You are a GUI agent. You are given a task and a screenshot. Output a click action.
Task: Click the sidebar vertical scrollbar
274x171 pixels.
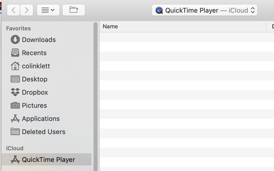(x=95, y=97)
